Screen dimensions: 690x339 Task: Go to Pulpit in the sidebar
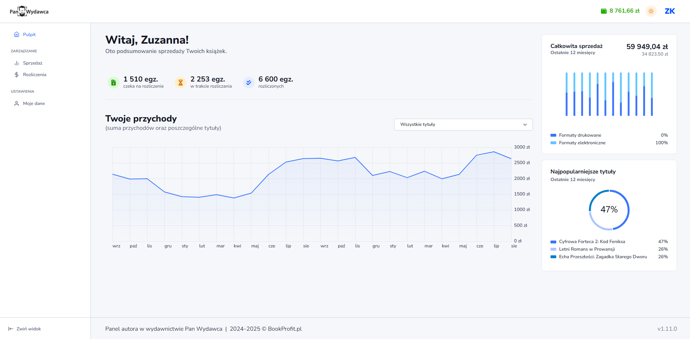coord(29,35)
